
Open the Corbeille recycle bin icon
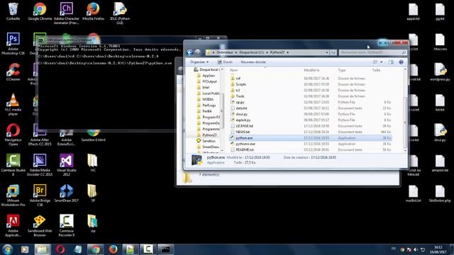(13, 11)
